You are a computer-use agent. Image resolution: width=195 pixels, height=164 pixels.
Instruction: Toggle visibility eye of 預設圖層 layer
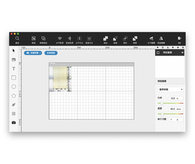[182, 53]
